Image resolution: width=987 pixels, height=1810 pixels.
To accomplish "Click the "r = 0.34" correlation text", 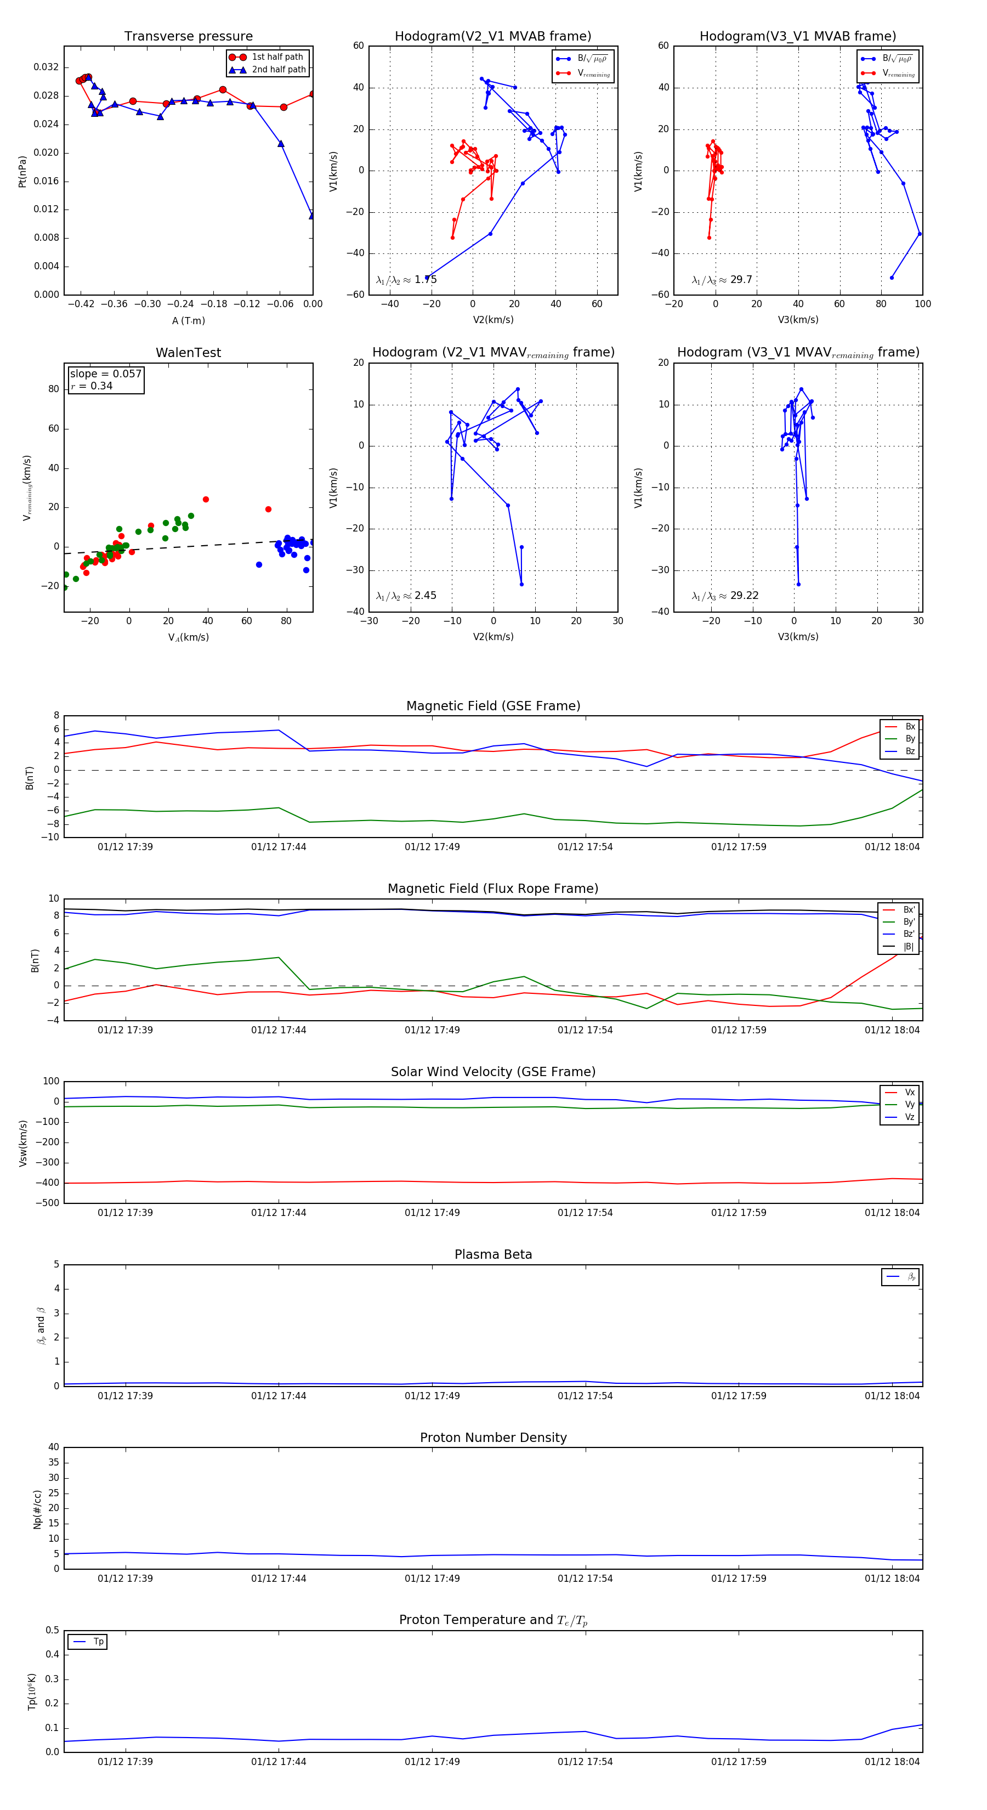I will coord(92,386).
